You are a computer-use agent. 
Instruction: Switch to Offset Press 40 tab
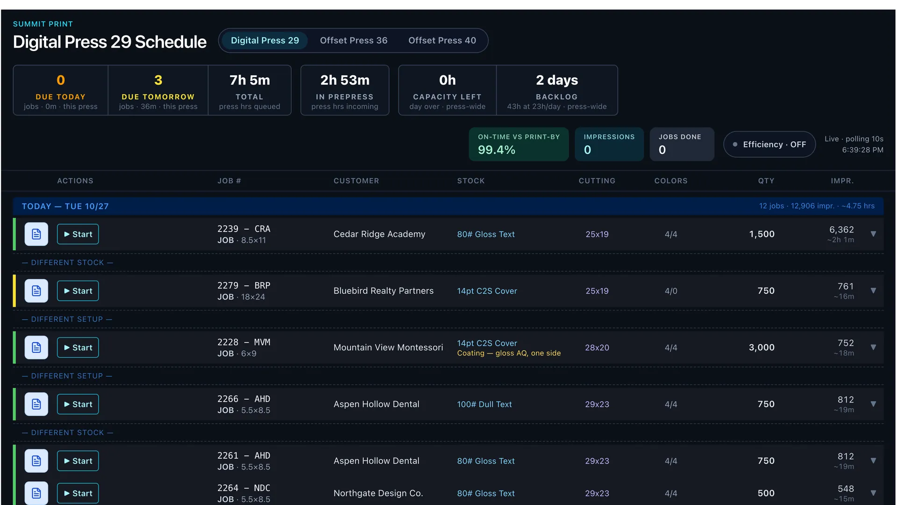click(x=442, y=41)
